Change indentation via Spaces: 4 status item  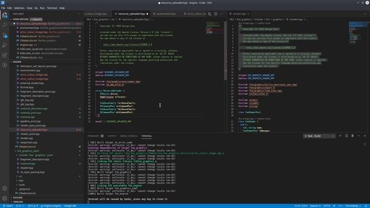(315, 206)
